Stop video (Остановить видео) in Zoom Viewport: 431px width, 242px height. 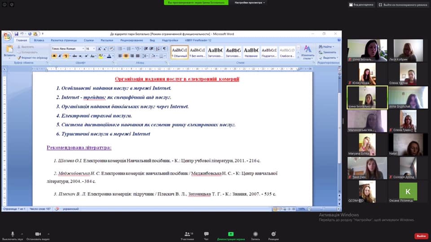coord(38,236)
